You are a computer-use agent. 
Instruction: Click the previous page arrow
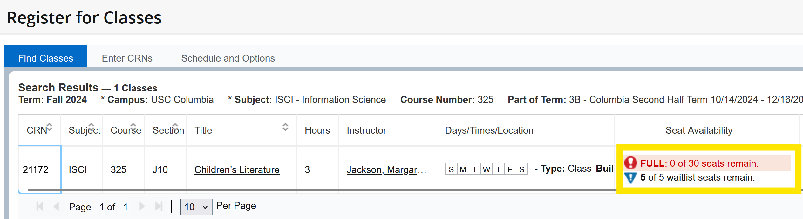[56, 206]
